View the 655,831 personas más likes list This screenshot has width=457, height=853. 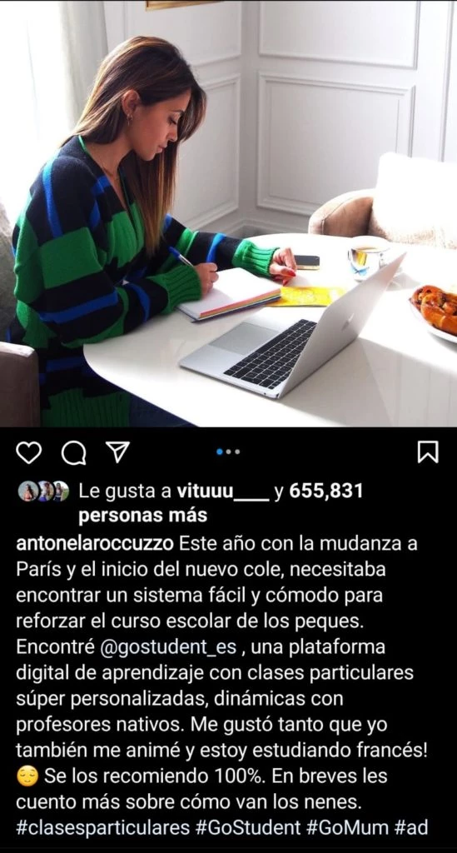(221, 502)
